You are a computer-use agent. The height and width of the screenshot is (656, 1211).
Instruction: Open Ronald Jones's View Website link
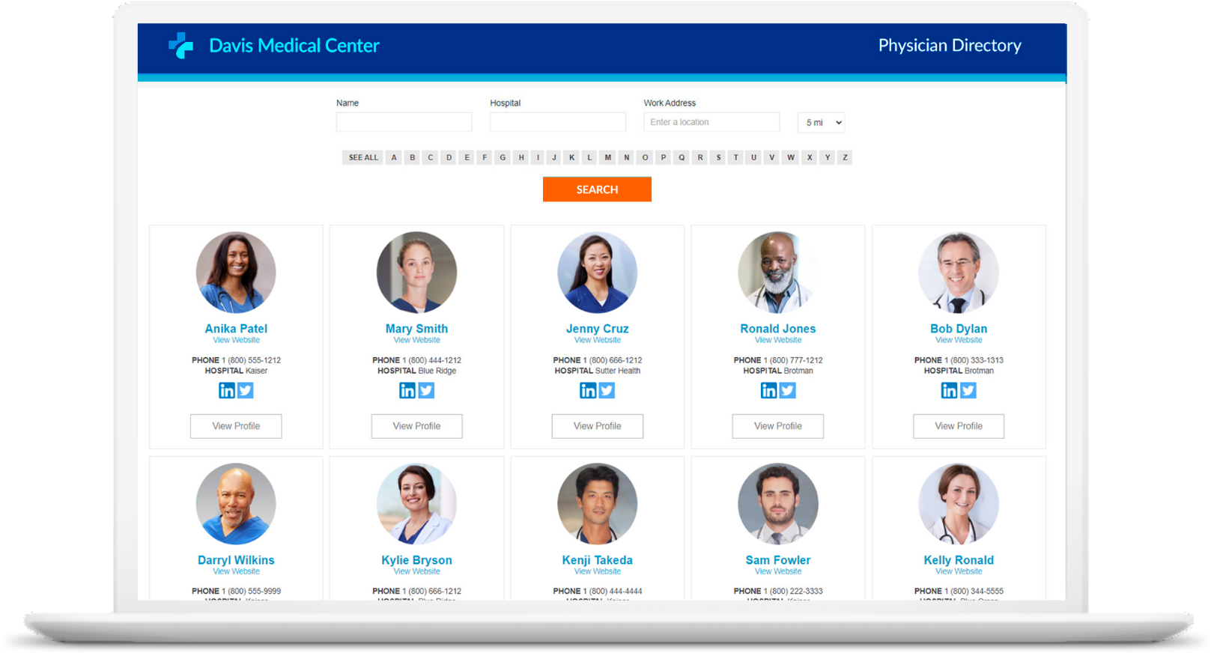coord(778,340)
